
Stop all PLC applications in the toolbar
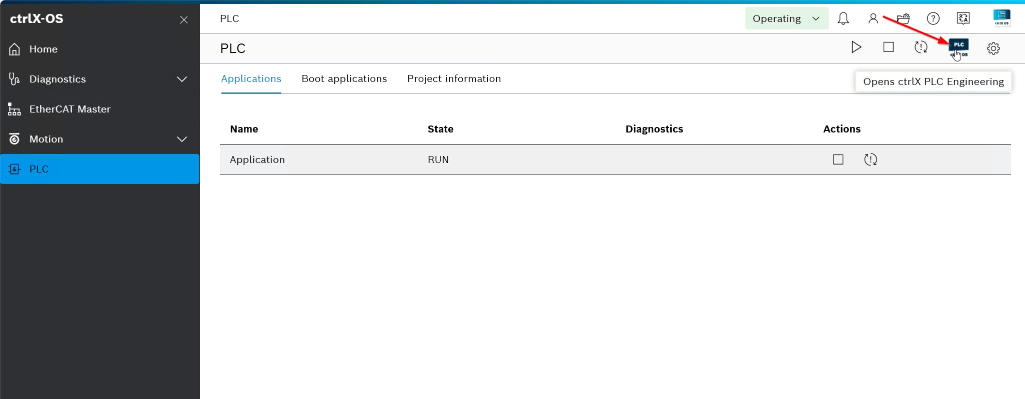[x=888, y=47]
